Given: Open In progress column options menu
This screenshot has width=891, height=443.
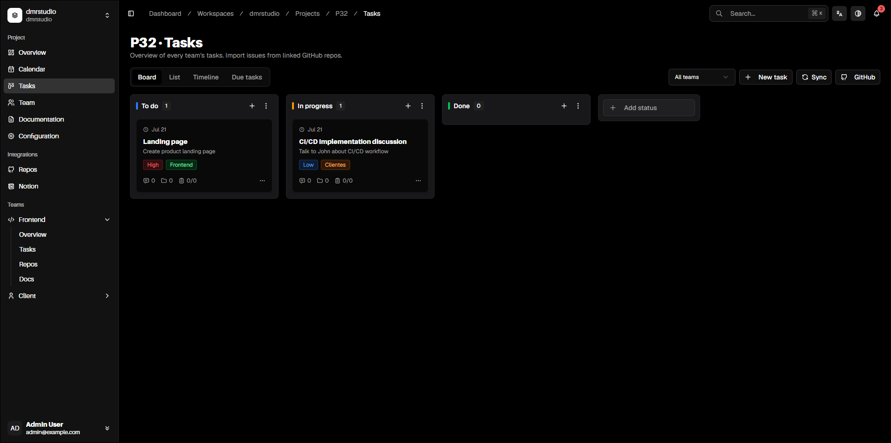Looking at the screenshot, I should click(422, 106).
